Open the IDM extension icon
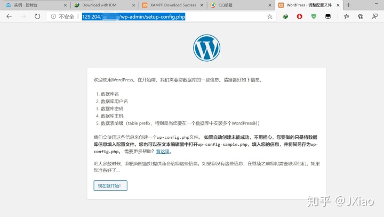Viewport: 384px width, 217px height. tap(285, 16)
